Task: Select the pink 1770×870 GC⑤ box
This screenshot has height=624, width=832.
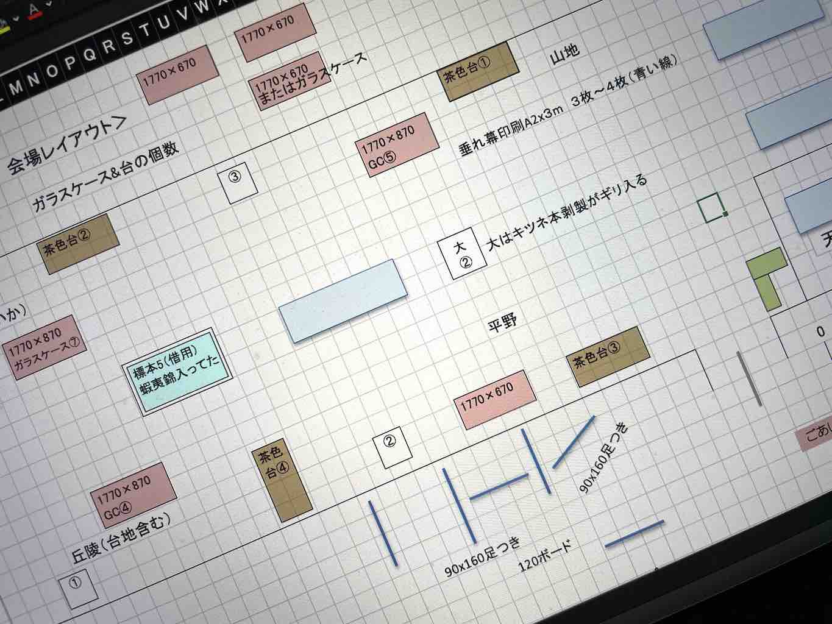Action: [x=397, y=146]
